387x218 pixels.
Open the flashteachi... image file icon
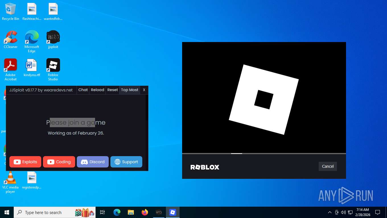click(x=32, y=12)
